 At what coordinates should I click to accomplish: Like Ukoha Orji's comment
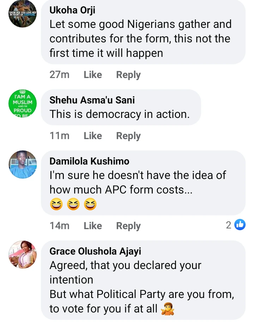(x=93, y=75)
